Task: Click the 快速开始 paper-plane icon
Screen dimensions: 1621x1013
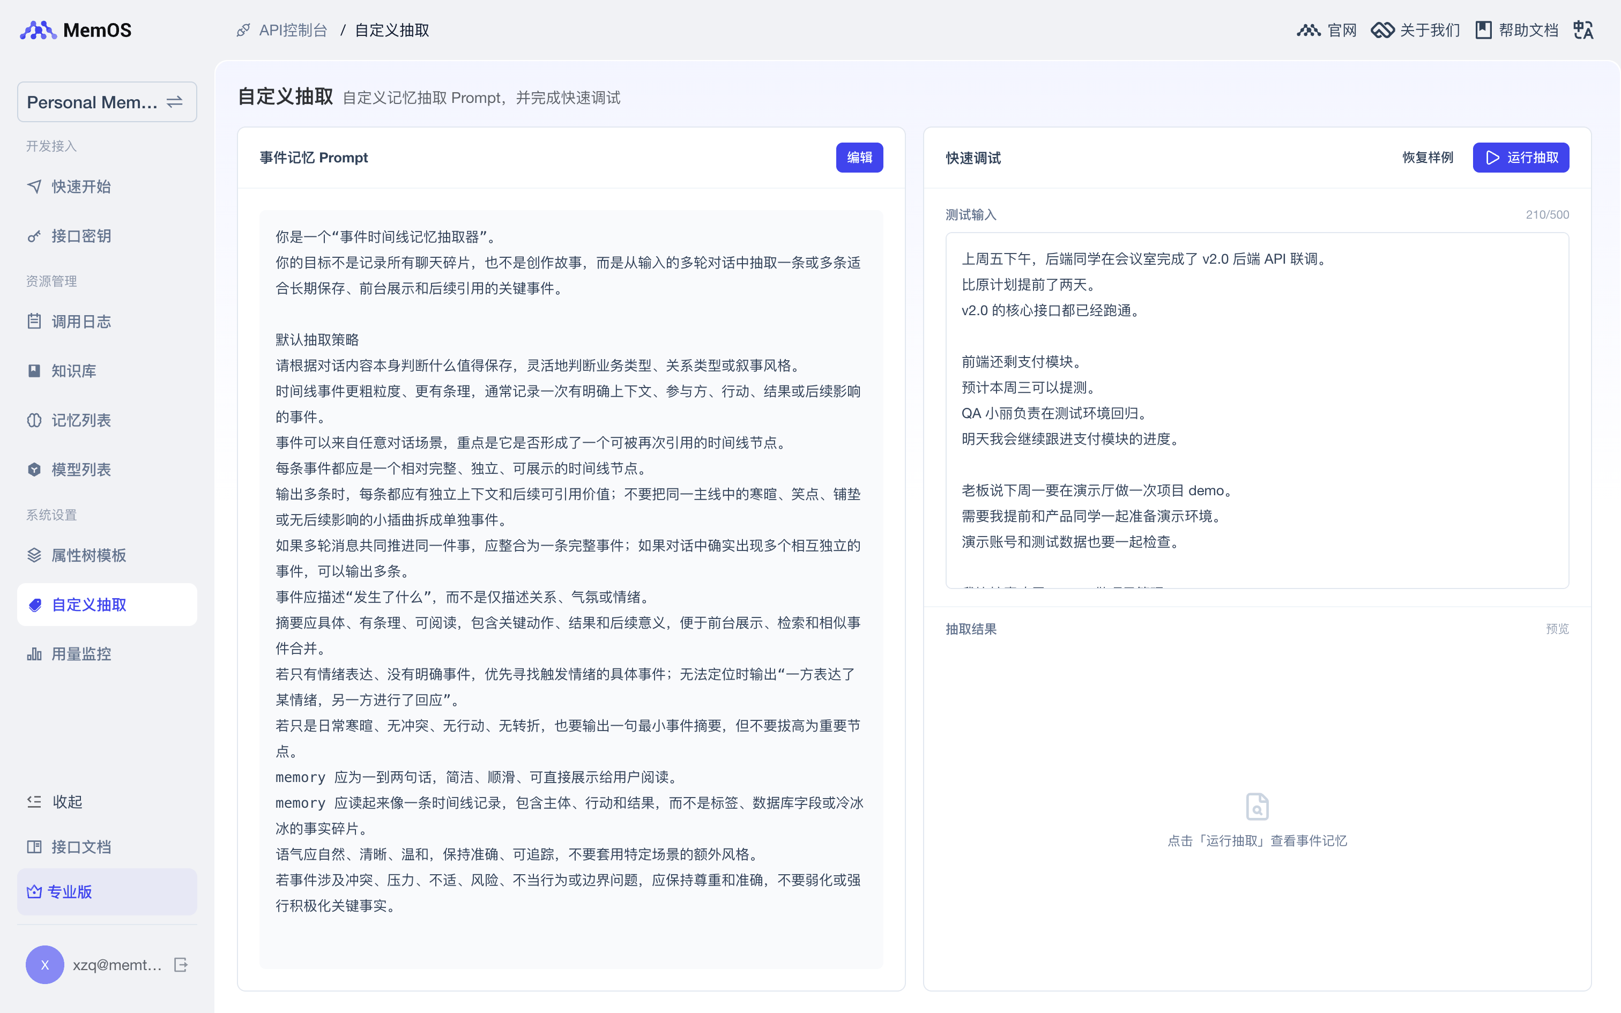Action: pyautogui.click(x=34, y=187)
